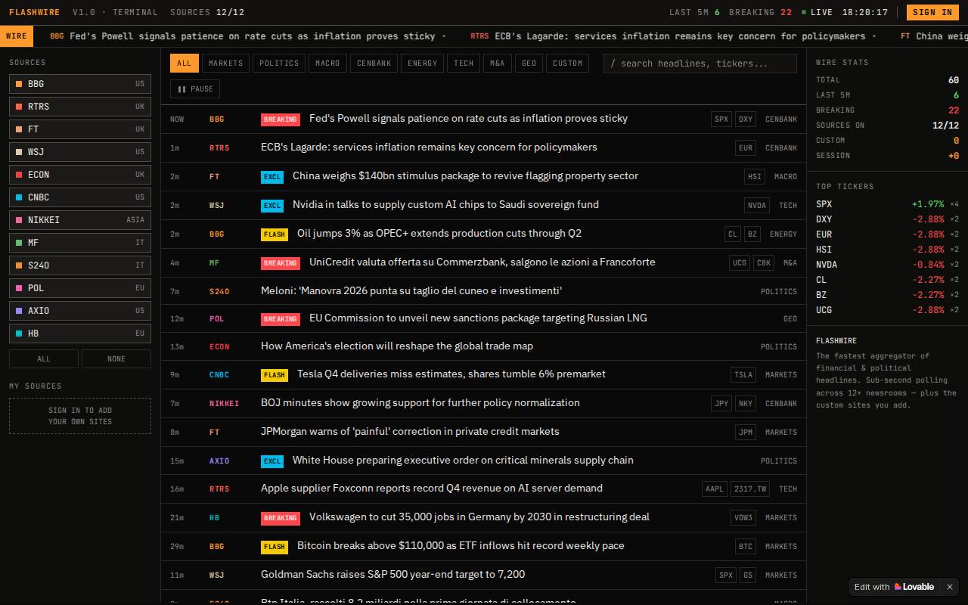Click SPX ticker tag on Powell headline

tap(721, 119)
